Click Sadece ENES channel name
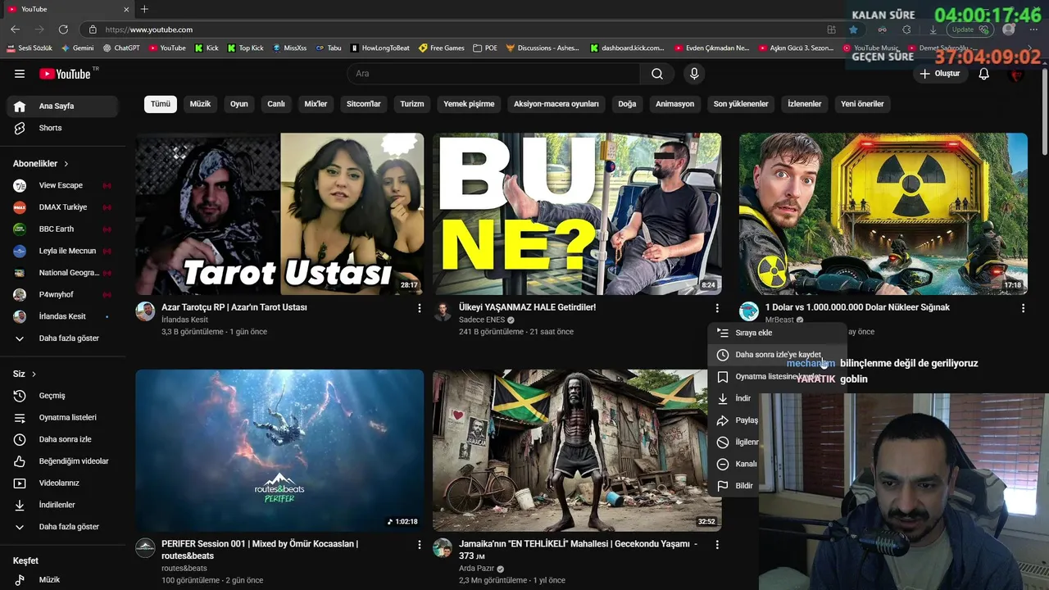The width and height of the screenshot is (1049, 590). tap(482, 320)
